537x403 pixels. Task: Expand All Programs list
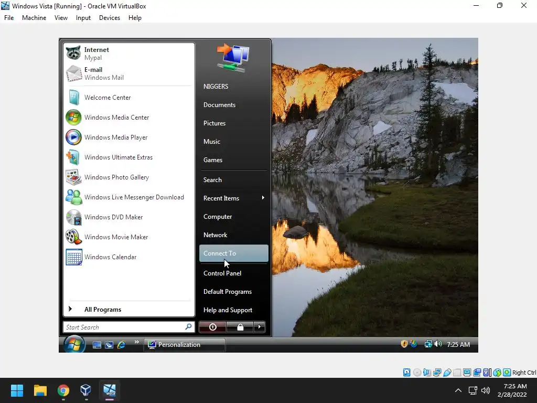(129, 310)
